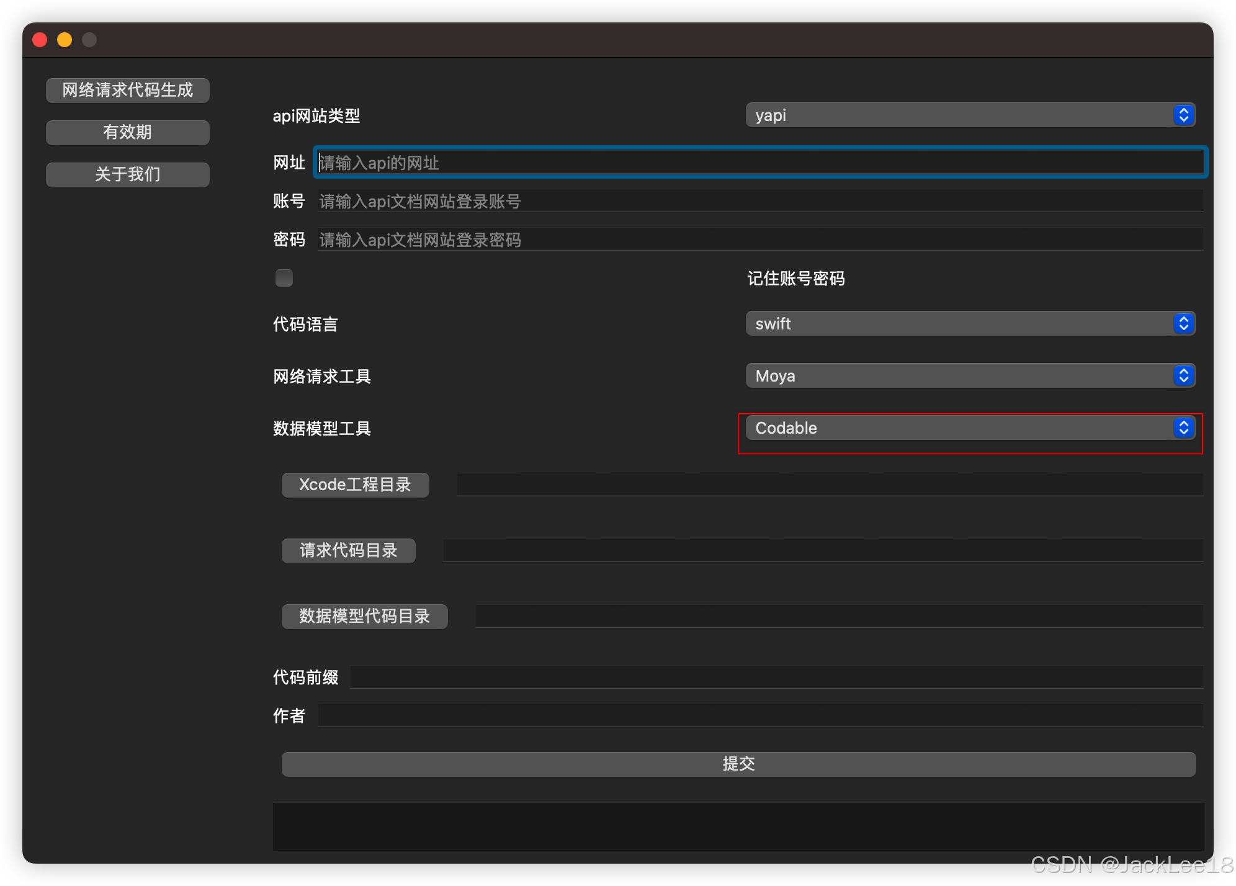This screenshot has height=886, width=1236.
Task: Click the 网址 URL input field
Action: (x=745, y=163)
